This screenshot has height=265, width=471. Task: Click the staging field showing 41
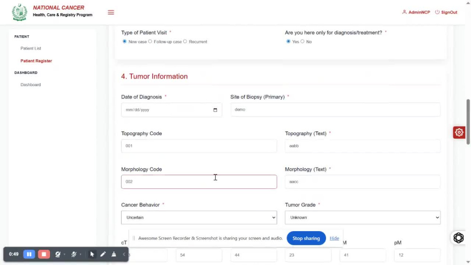click(x=363, y=255)
